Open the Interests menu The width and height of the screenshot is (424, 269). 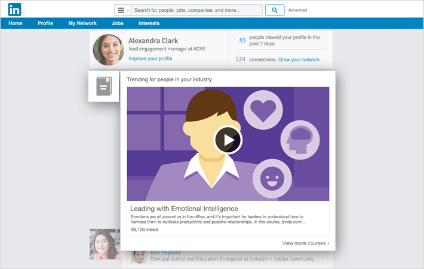(x=149, y=23)
